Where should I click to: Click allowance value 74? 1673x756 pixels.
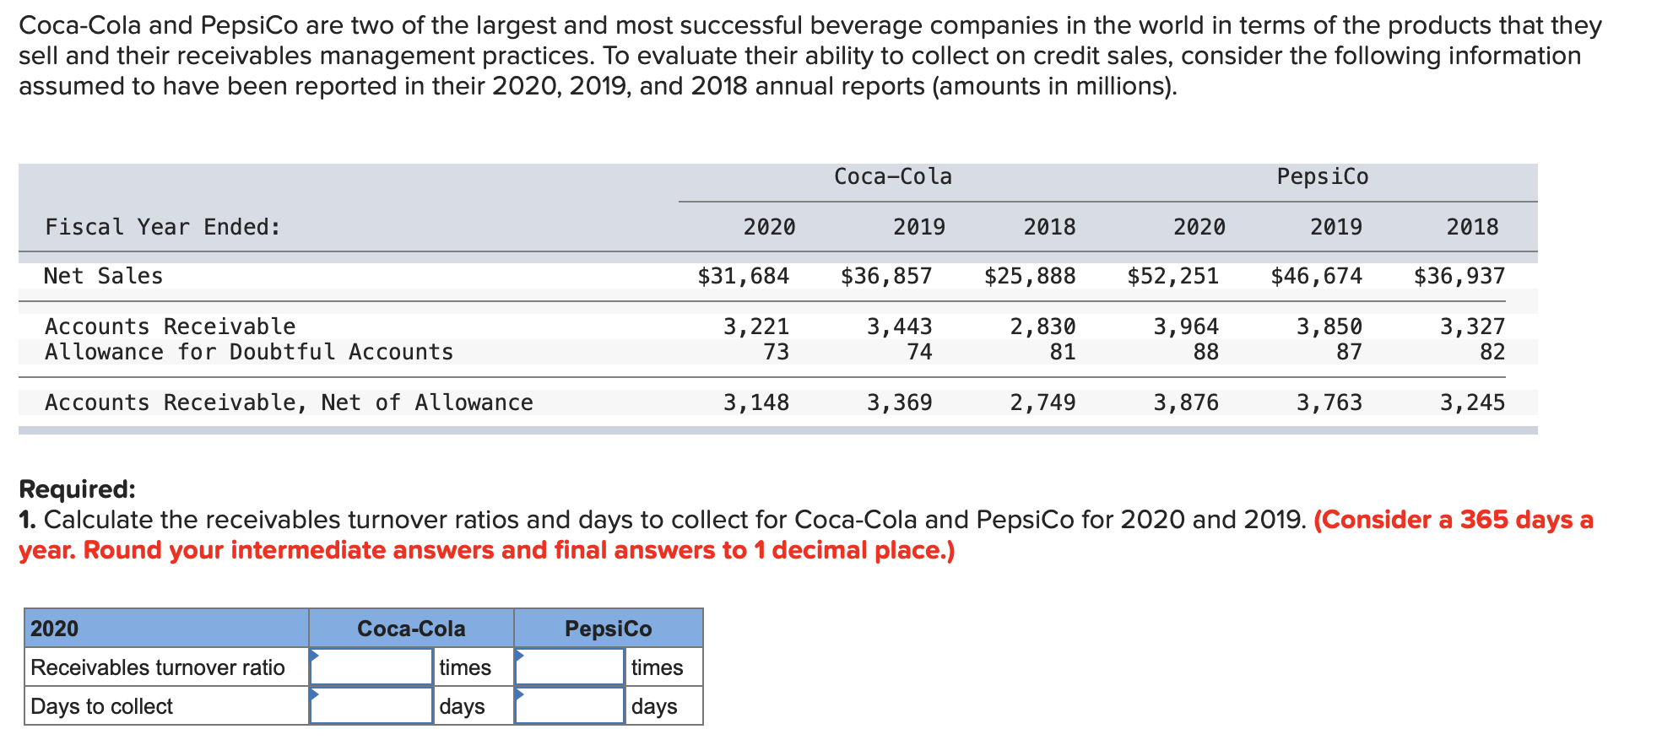coord(920,352)
